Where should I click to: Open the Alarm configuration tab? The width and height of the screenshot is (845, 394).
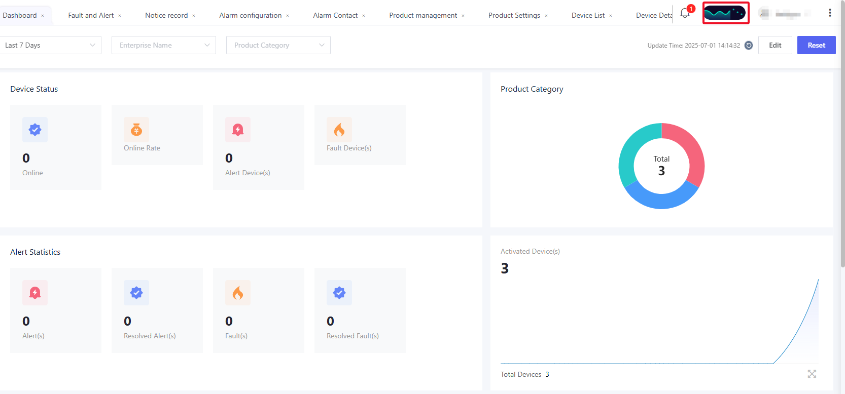click(250, 15)
